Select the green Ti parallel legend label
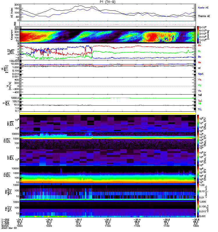218x232 pixels. click(199, 104)
